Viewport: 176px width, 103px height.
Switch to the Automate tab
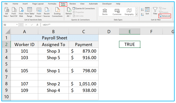93,4
